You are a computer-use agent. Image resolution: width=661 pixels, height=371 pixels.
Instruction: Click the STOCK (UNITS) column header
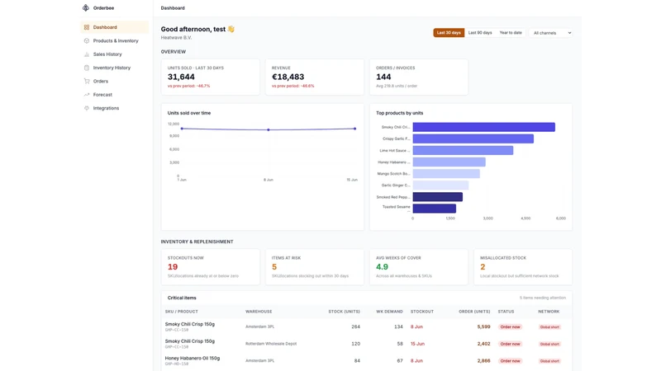pos(344,312)
